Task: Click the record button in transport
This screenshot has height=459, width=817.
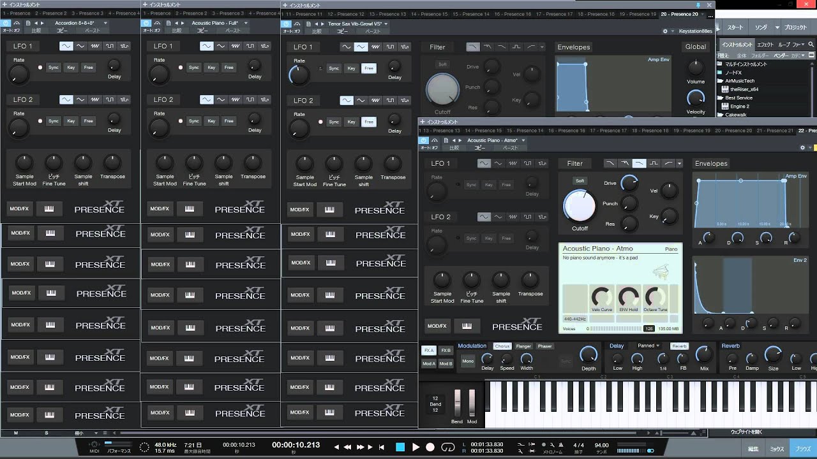Action: click(x=431, y=448)
